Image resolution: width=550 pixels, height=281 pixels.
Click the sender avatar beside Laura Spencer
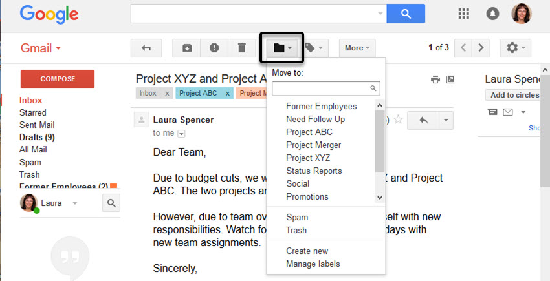pyautogui.click(x=141, y=120)
